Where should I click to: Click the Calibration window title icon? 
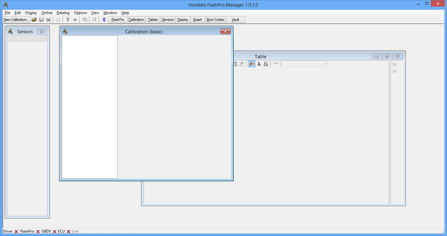click(65, 31)
